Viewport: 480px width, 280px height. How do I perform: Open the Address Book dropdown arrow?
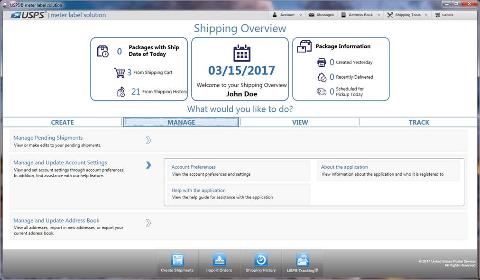tap(379, 15)
